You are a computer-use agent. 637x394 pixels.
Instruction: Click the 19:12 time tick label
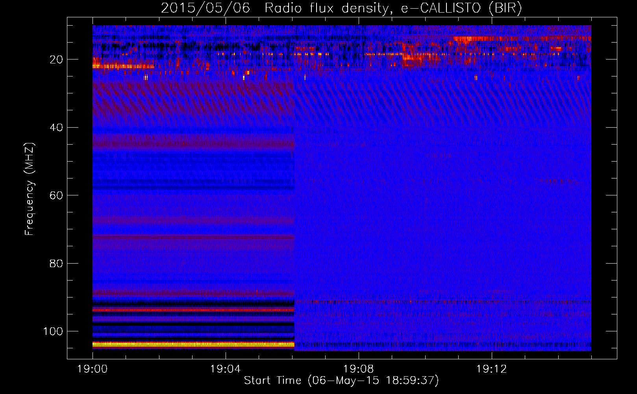click(492, 369)
